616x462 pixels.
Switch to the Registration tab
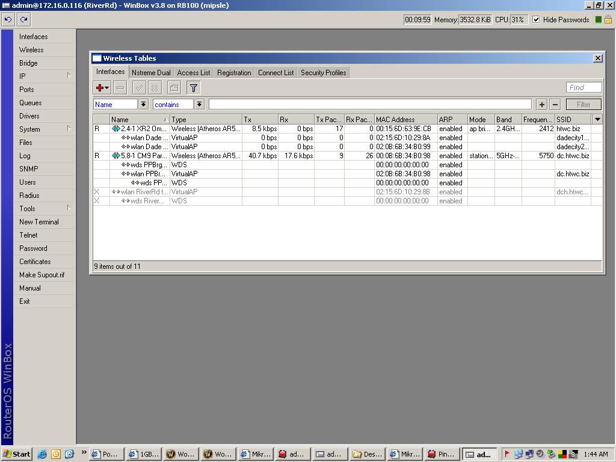(x=234, y=73)
